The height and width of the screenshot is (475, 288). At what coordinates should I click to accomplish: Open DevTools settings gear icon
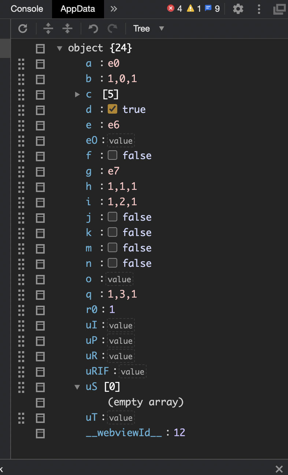[238, 9]
